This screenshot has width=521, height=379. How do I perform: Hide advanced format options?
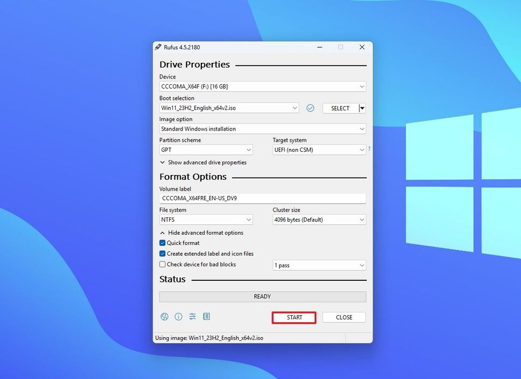click(x=202, y=233)
